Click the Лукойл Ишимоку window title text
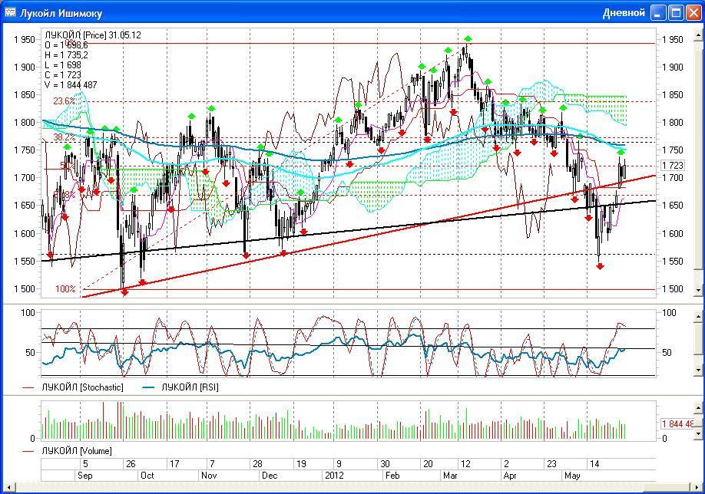This screenshot has height=494, width=705. [61, 13]
